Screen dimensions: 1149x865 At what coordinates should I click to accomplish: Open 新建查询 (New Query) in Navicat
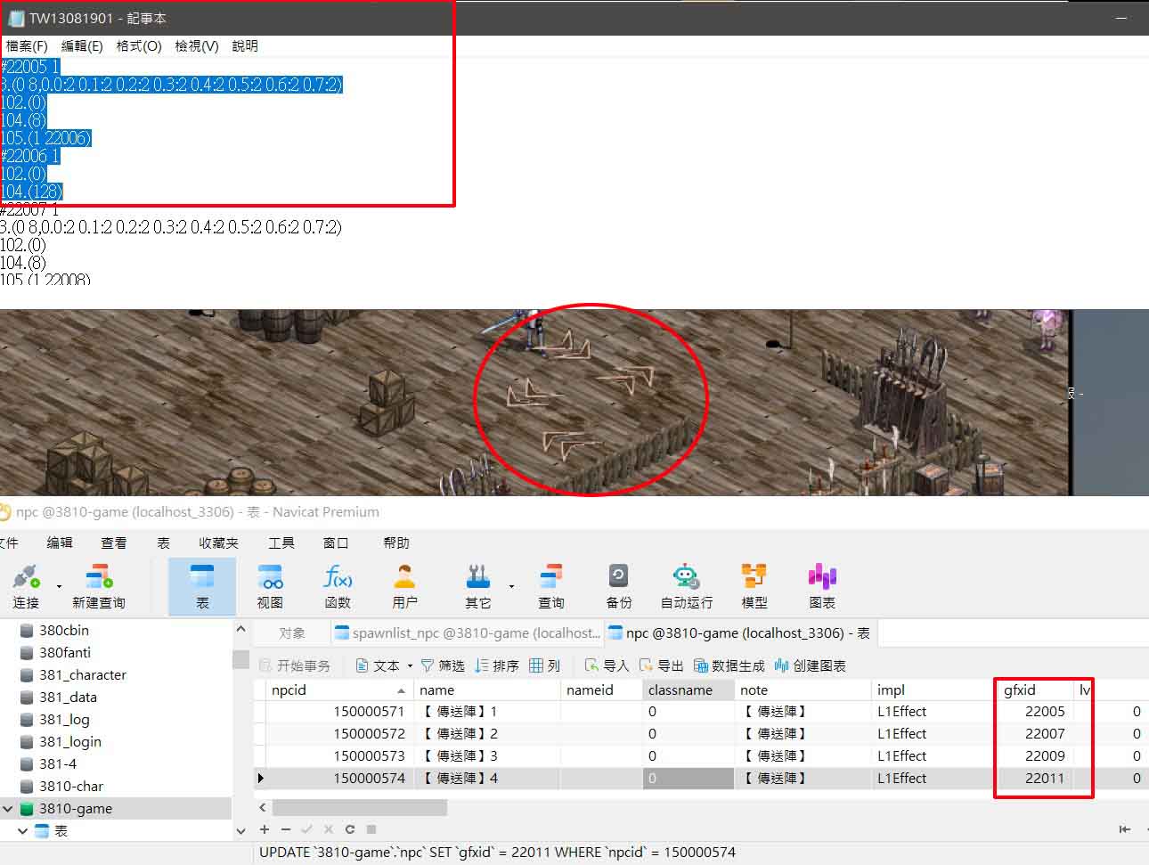coord(99,586)
